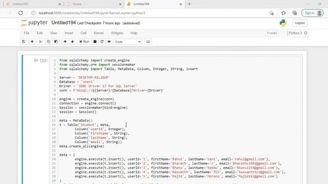This screenshot has height=184, width=328.
Task: Open the cell type Code dropdown
Action: click(x=128, y=42)
